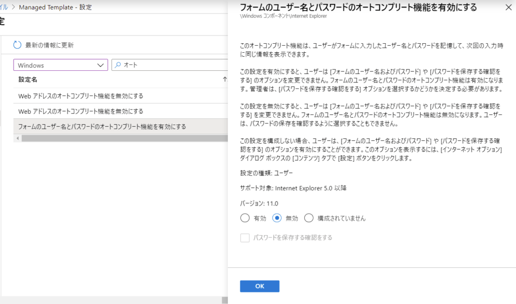Image resolution: width=516 pixels, height=304 pixels.
Task: Click the 最新の情報に更新 label
Action: pos(49,45)
